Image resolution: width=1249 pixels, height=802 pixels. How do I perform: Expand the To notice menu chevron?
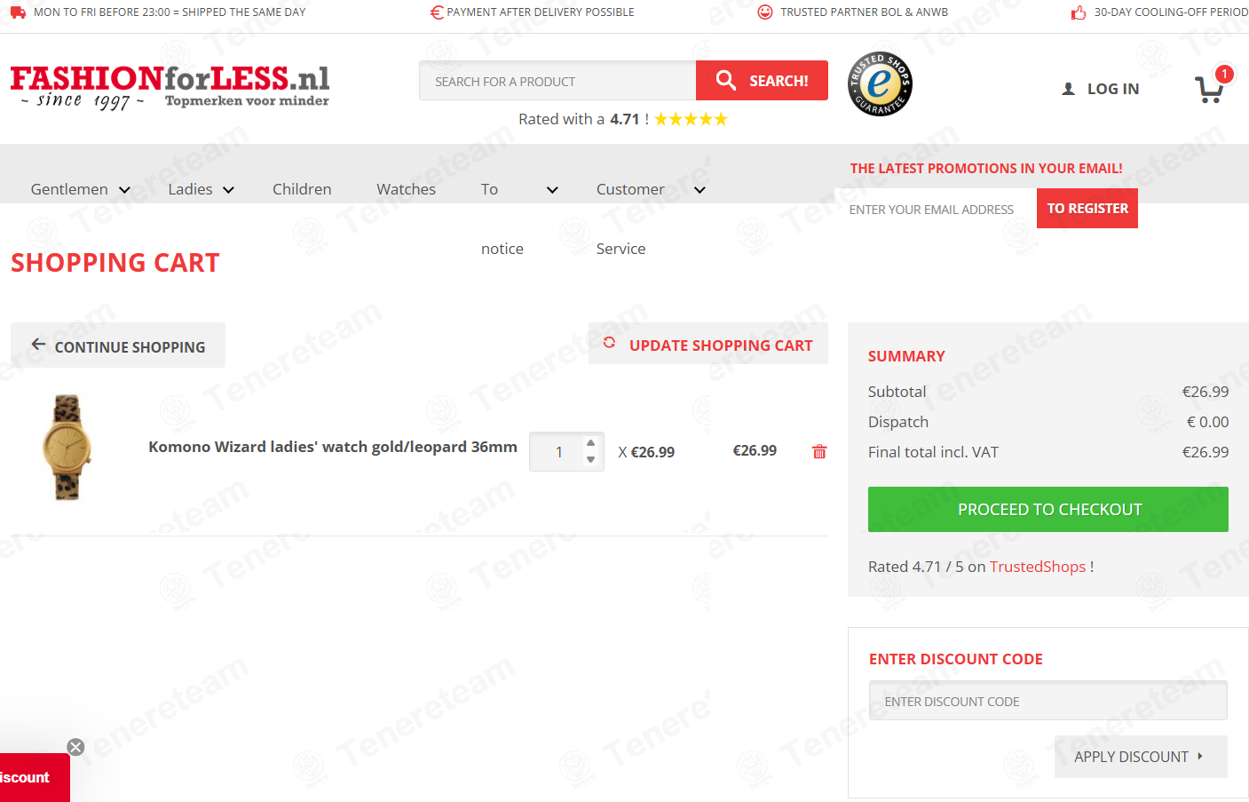click(552, 190)
